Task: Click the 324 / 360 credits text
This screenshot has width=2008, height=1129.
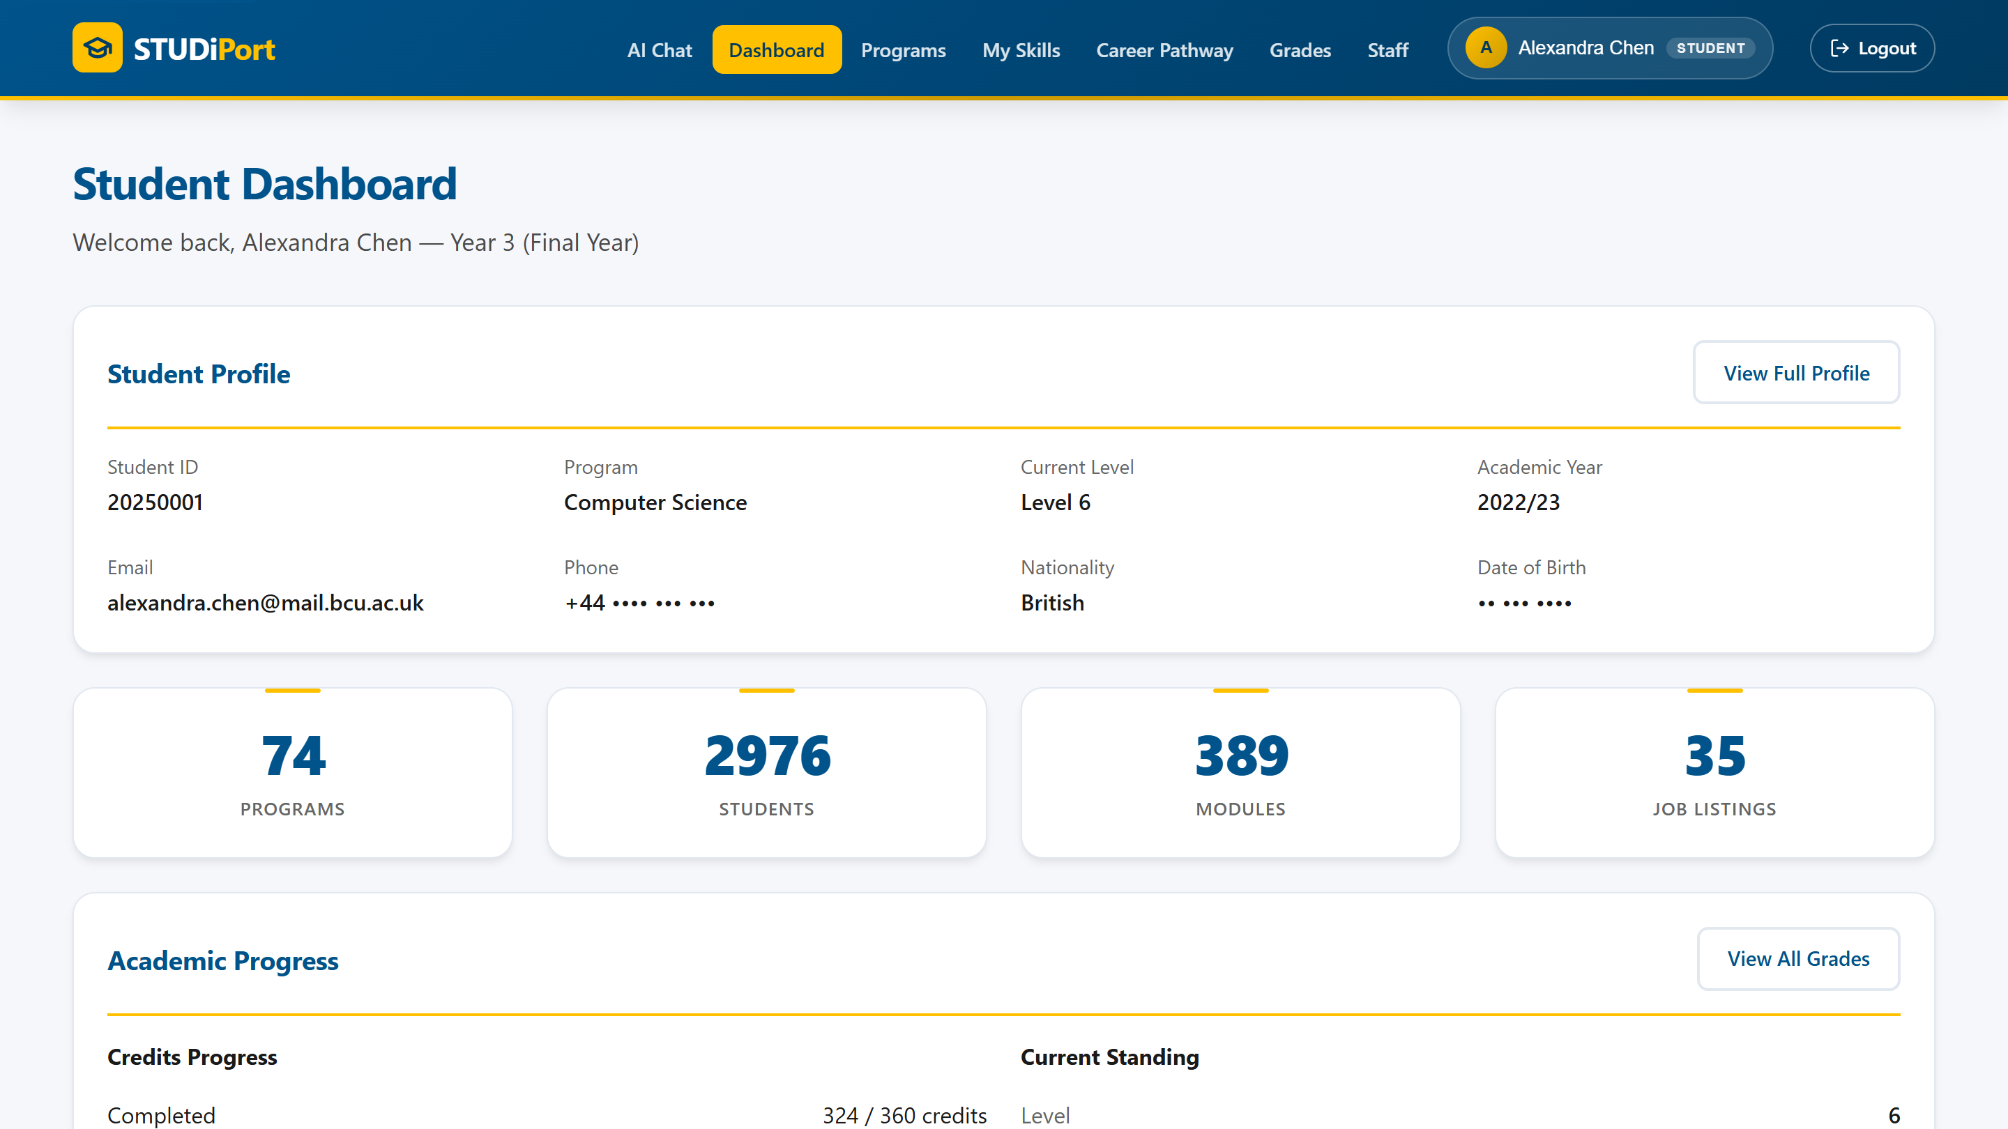Action: (904, 1115)
